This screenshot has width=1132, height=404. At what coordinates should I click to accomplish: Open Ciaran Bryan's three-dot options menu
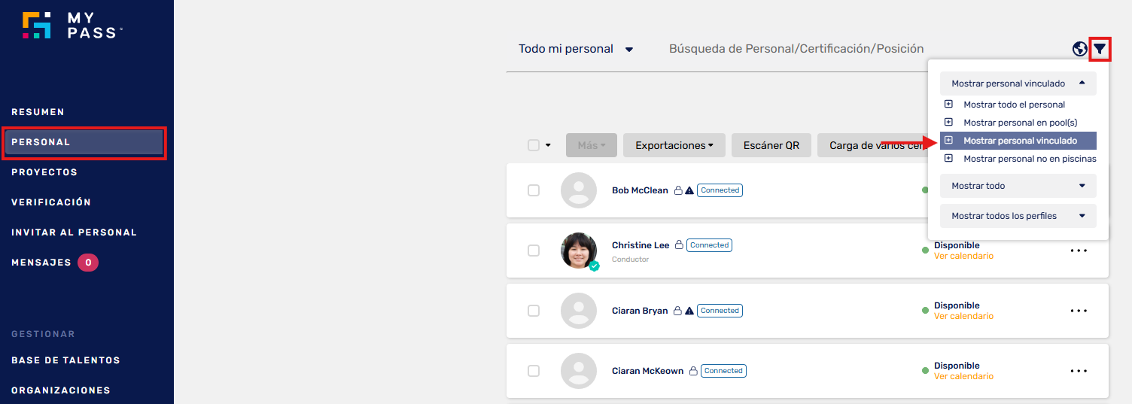(x=1079, y=311)
